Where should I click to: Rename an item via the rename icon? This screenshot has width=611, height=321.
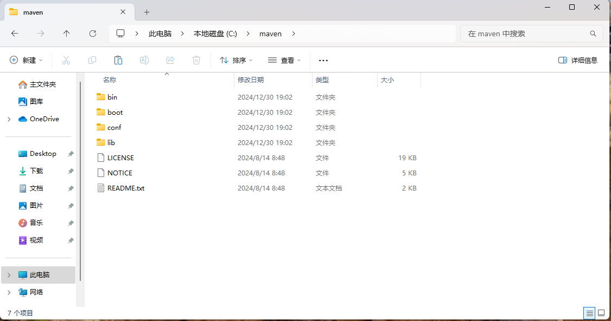pyautogui.click(x=144, y=60)
